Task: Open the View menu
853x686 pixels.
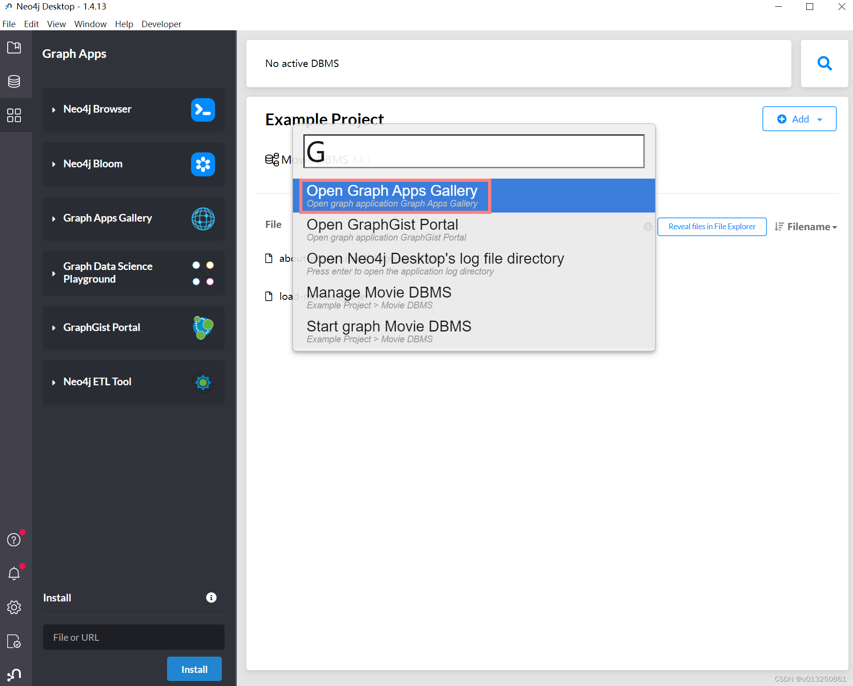Action: click(x=57, y=24)
